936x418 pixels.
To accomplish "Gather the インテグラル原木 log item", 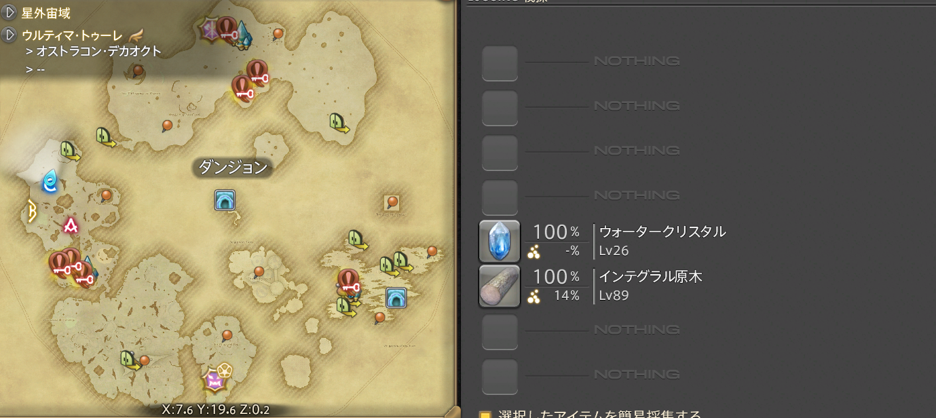I will pos(500,286).
